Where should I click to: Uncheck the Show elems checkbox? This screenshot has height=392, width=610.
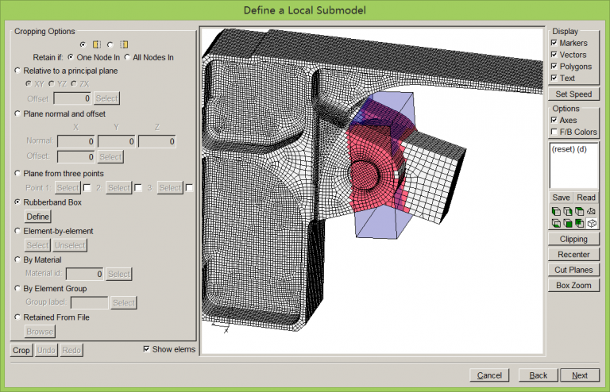click(x=146, y=349)
